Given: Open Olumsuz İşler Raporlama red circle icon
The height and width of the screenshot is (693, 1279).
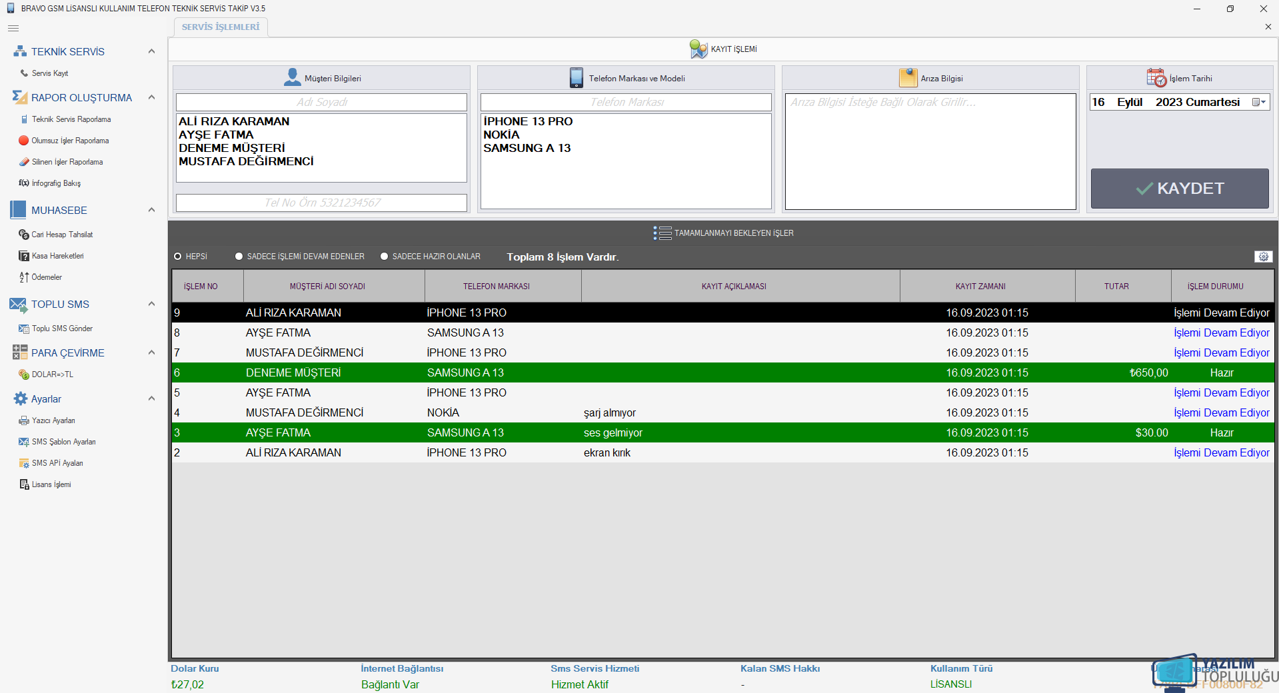Looking at the screenshot, I should [x=24, y=141].
